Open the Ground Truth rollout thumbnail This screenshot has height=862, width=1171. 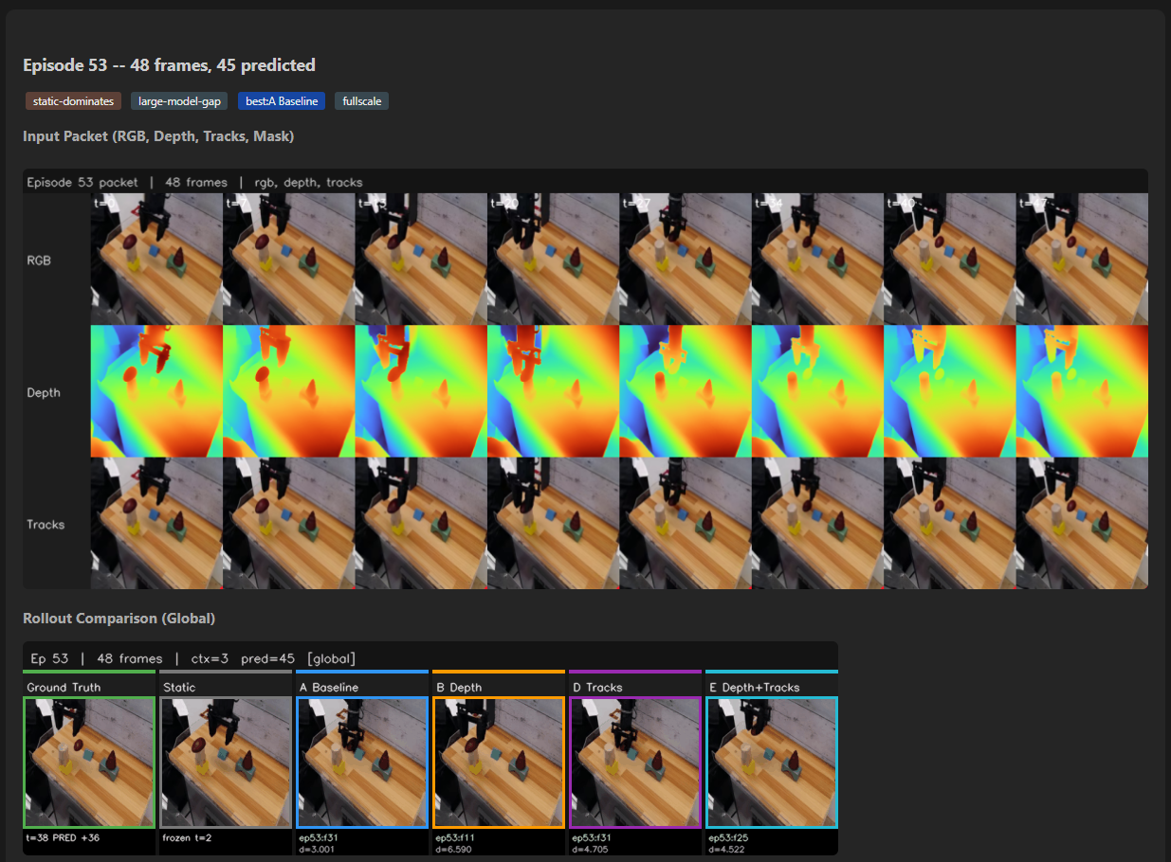tap(88, 763)
